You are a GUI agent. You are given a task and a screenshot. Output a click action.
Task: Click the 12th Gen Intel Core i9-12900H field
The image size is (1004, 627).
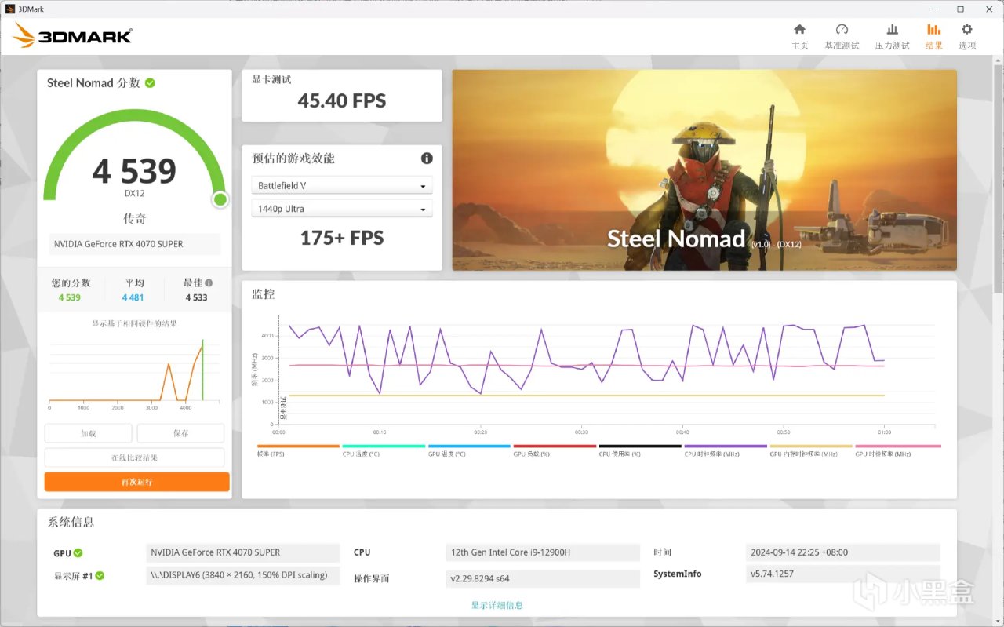543,552
